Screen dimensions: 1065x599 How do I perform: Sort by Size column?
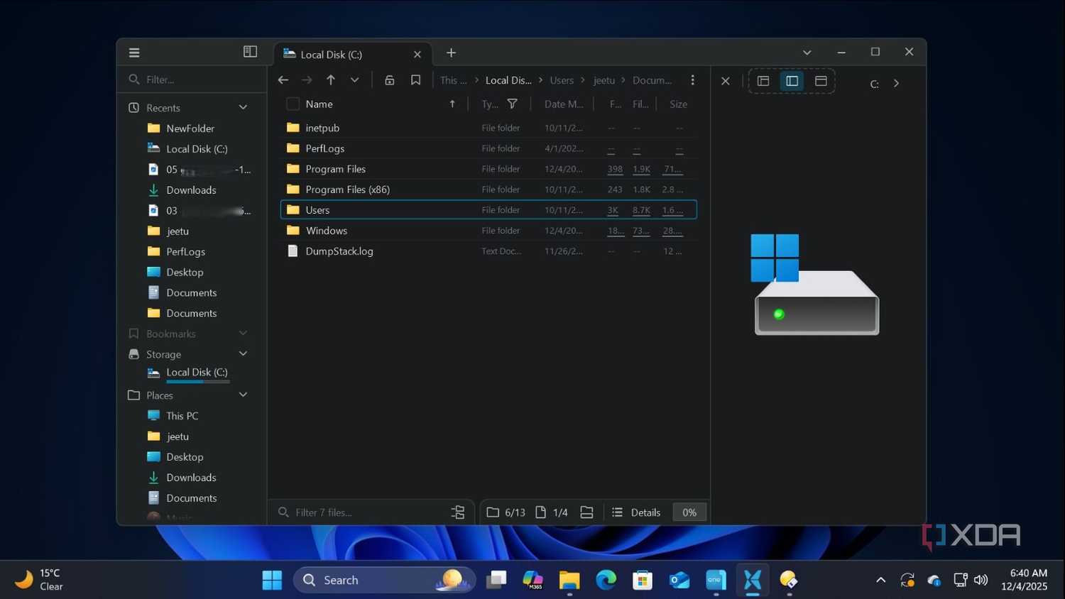click(678, 104)
